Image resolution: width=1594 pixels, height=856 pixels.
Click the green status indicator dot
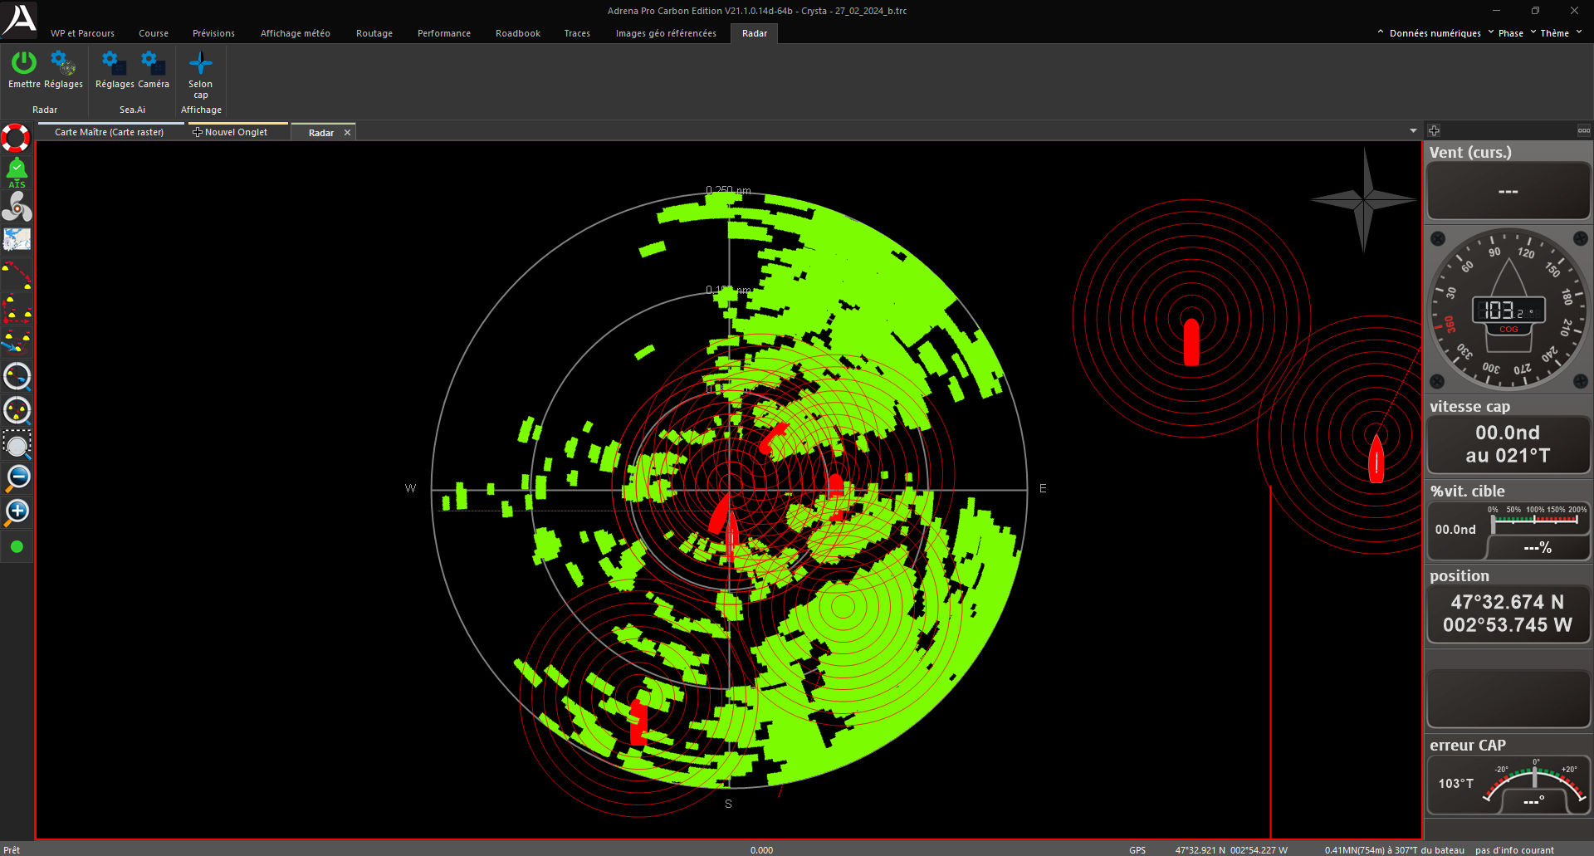(x=17, y=547)
